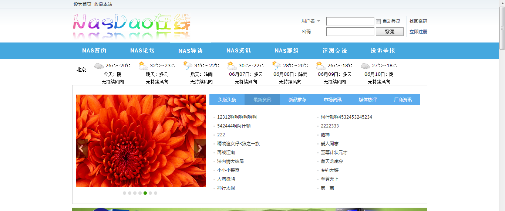
Task: Open article 人海孤鸿
Action: tap(226, 179)
